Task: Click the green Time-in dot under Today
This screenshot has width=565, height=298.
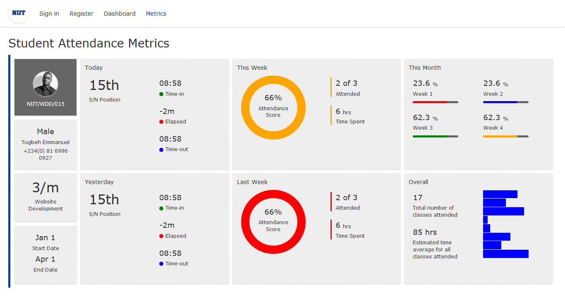Action: click(161, 94)
